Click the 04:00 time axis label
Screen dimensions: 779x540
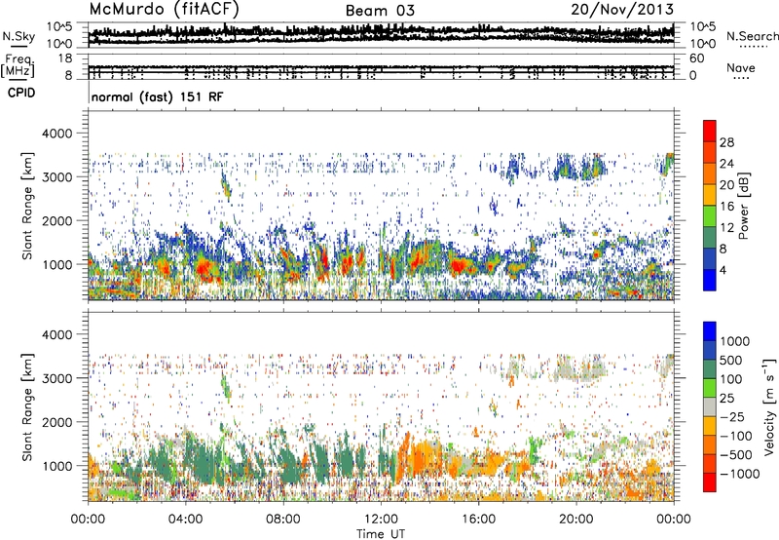coord(185,520)
